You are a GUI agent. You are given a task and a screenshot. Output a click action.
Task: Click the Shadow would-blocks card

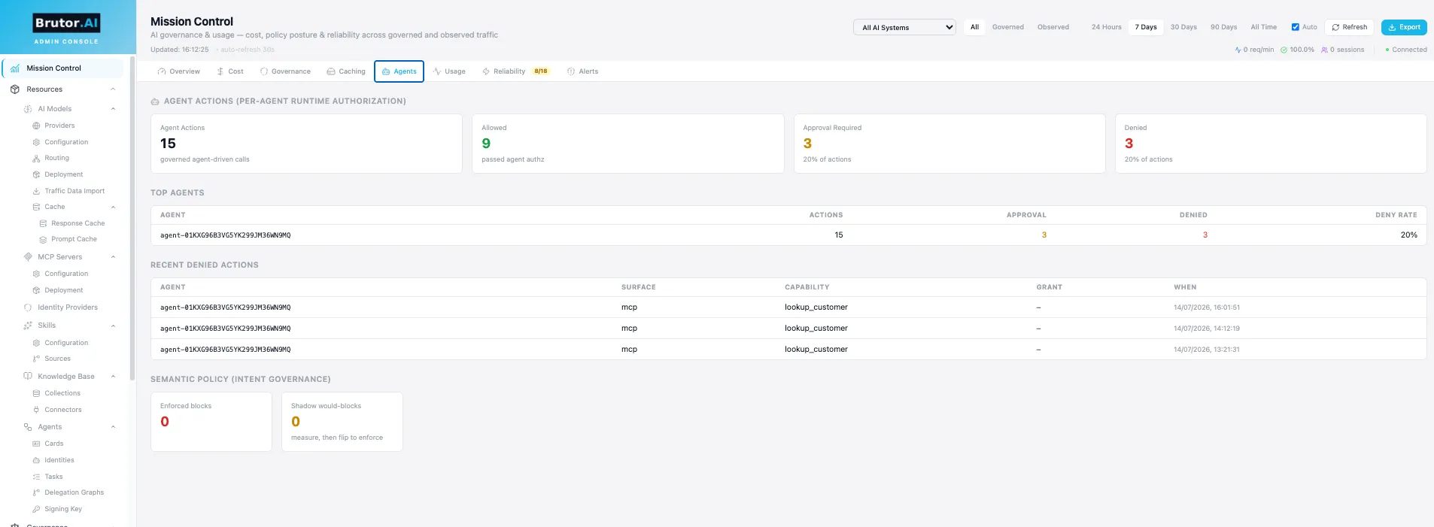tap(342, 422)
